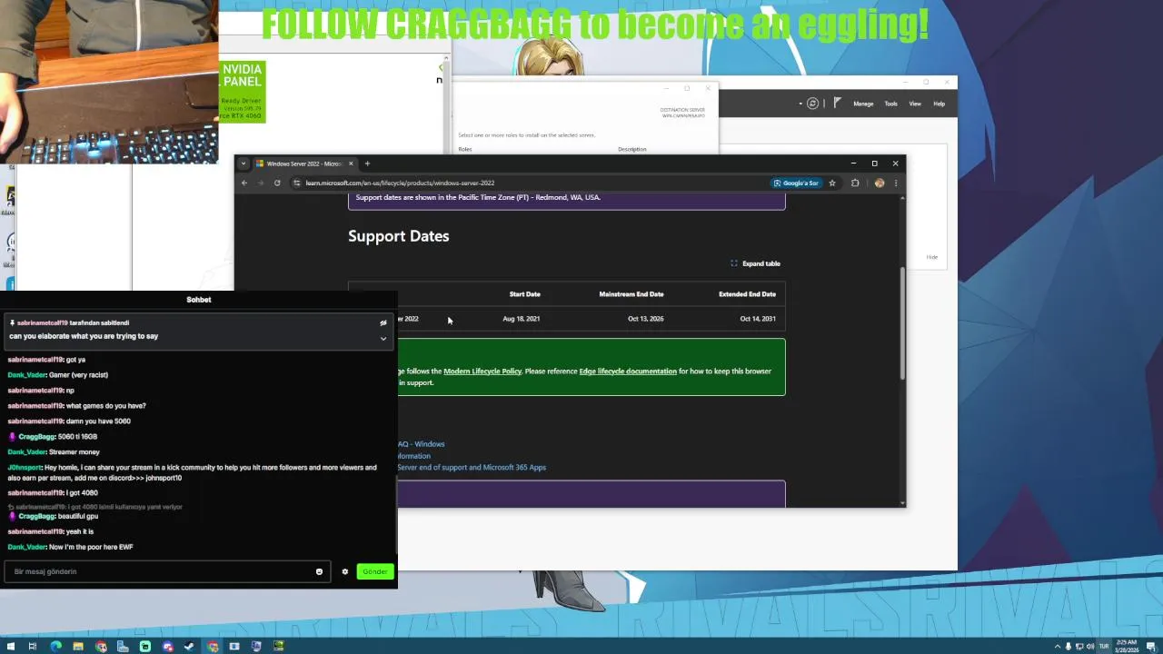Open the Help menu in Server Manager
Screen dimensions: 1163x654
click(x=939, y=104)
